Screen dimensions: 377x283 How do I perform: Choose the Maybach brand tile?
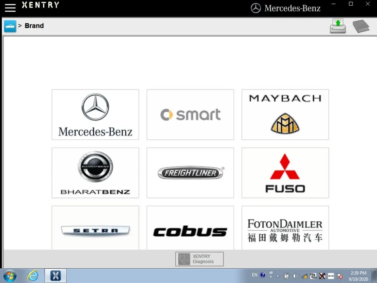pyautogui.click(x=285, y=115)
